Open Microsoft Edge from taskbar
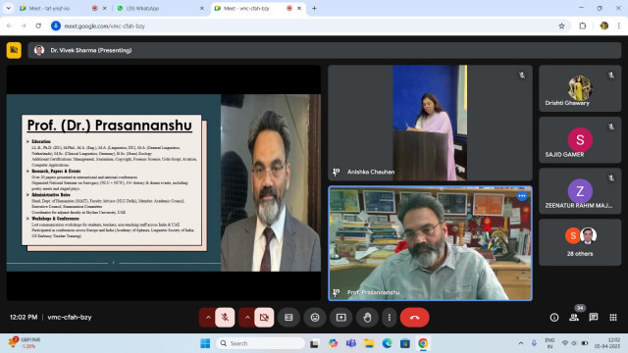 pos(387,343)
